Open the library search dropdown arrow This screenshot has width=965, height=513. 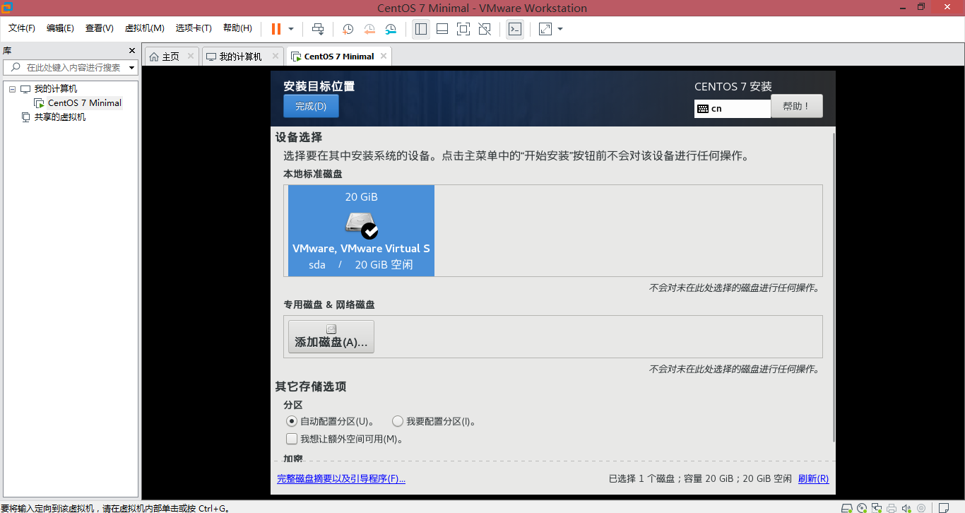tap(132, 68)
